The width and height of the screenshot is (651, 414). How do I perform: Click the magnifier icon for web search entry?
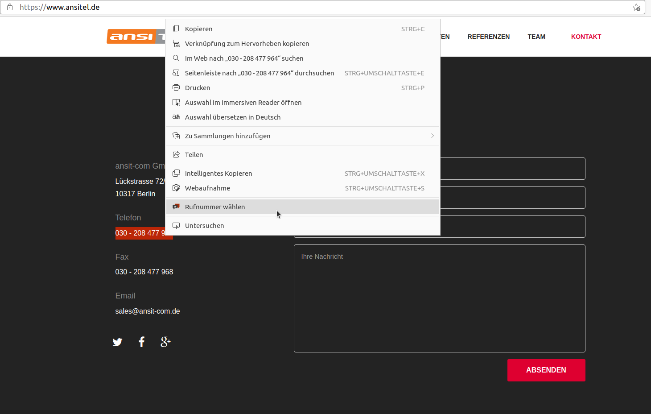click(x=176, y=58)
